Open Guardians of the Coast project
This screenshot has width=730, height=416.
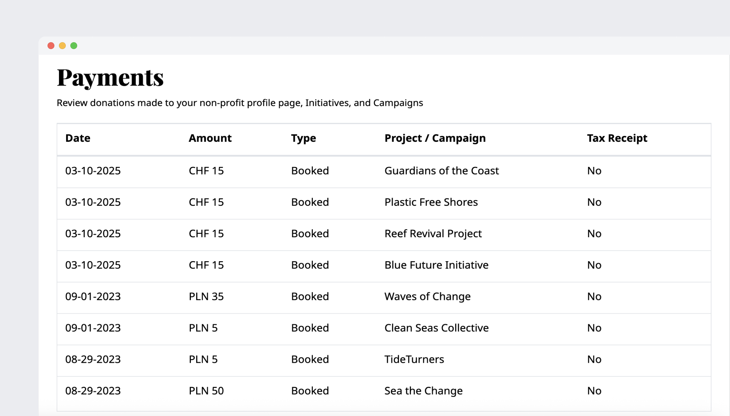[x=441, y=171]
